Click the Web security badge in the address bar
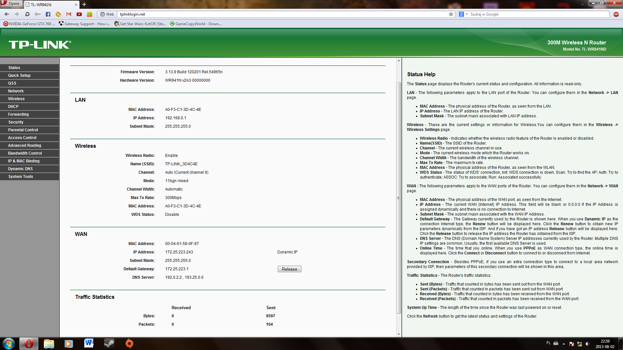 pos(107,14)
